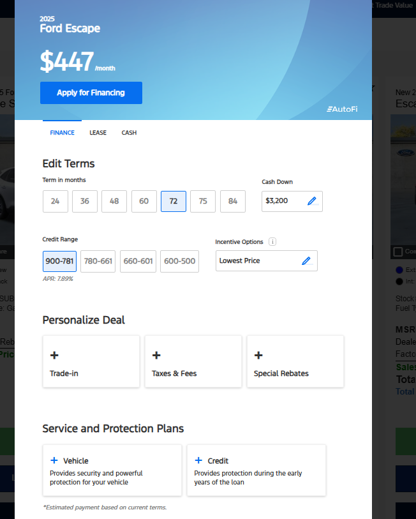Screen dimensions: 416x519
Task: Toggle the Compare checkbox behind the dialog
Action: [397, 252]
